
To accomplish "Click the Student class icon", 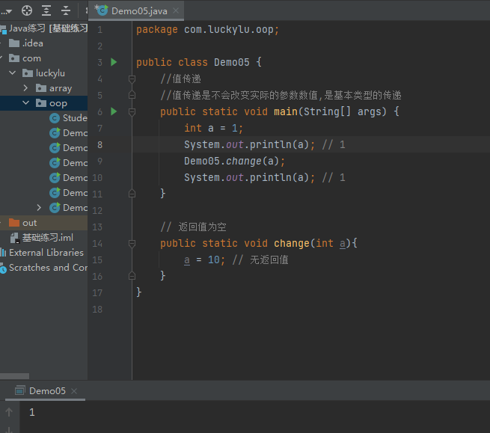I will [55, 118].
